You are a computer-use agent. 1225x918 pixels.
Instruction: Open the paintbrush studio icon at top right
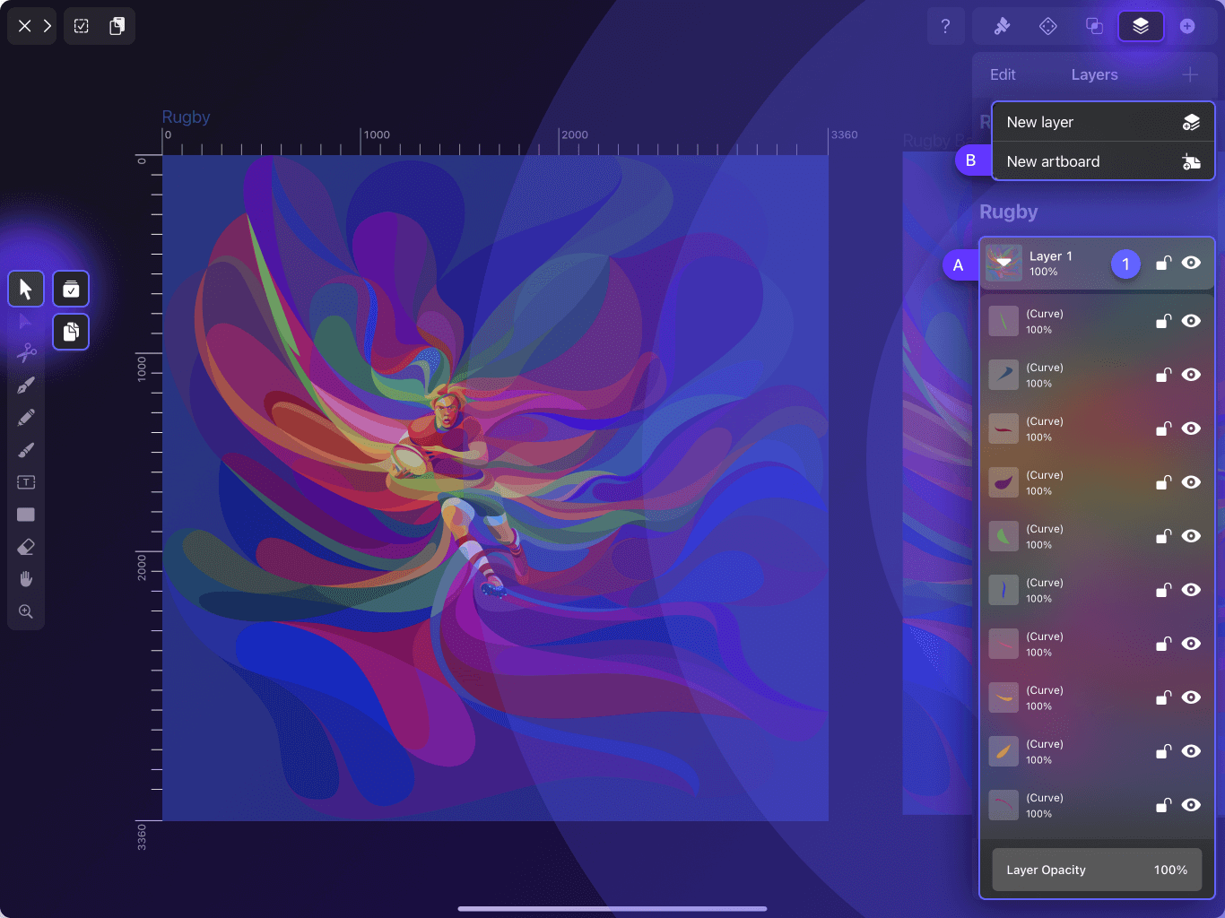pyautogui.click(x=1003, y=26)
